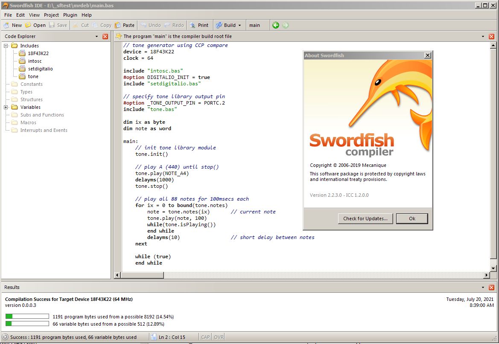Select the main file tab in toolbar
Screen dimensions: 499x344
click(x=254, y=25)
